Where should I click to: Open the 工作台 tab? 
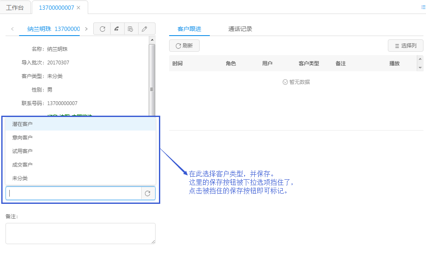click(x=15, y=8)
